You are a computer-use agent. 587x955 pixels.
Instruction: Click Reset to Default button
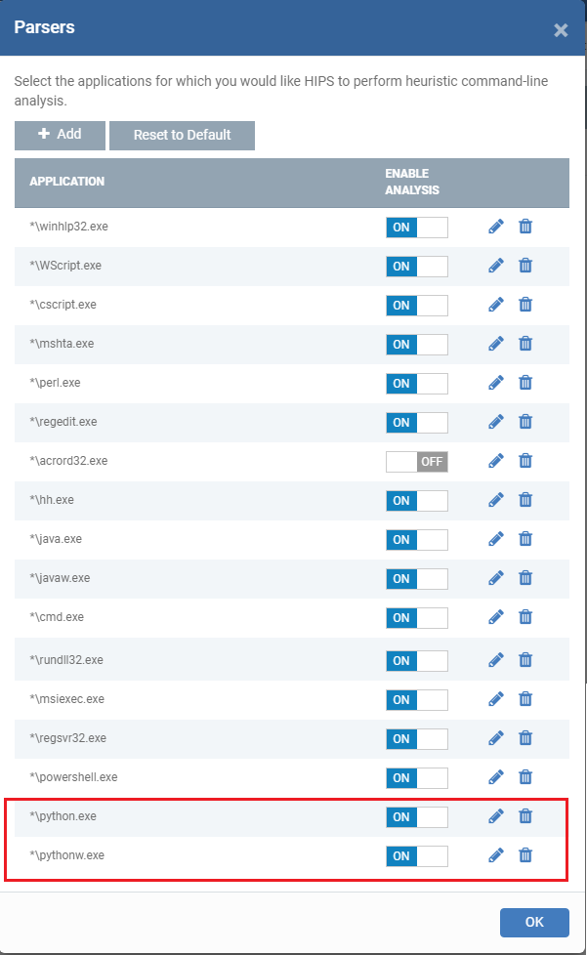coord(182,135)
